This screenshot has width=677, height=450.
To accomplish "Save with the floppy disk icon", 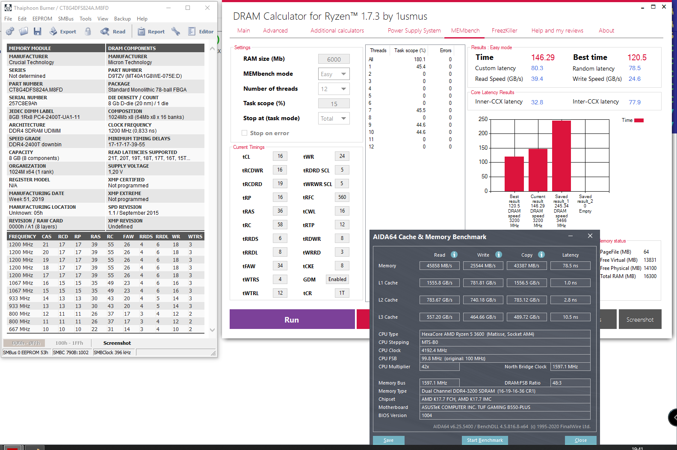I will [38, 31].
